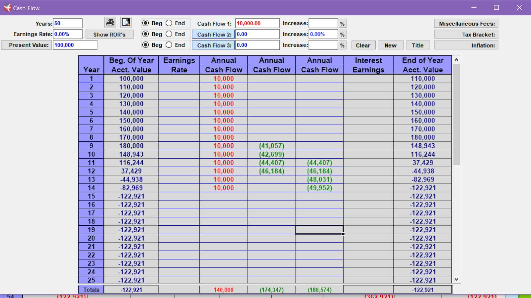The width and height of the screenshot is (531, 298).
Task: Close the Cash Flow window
Action: pos(519,8)
